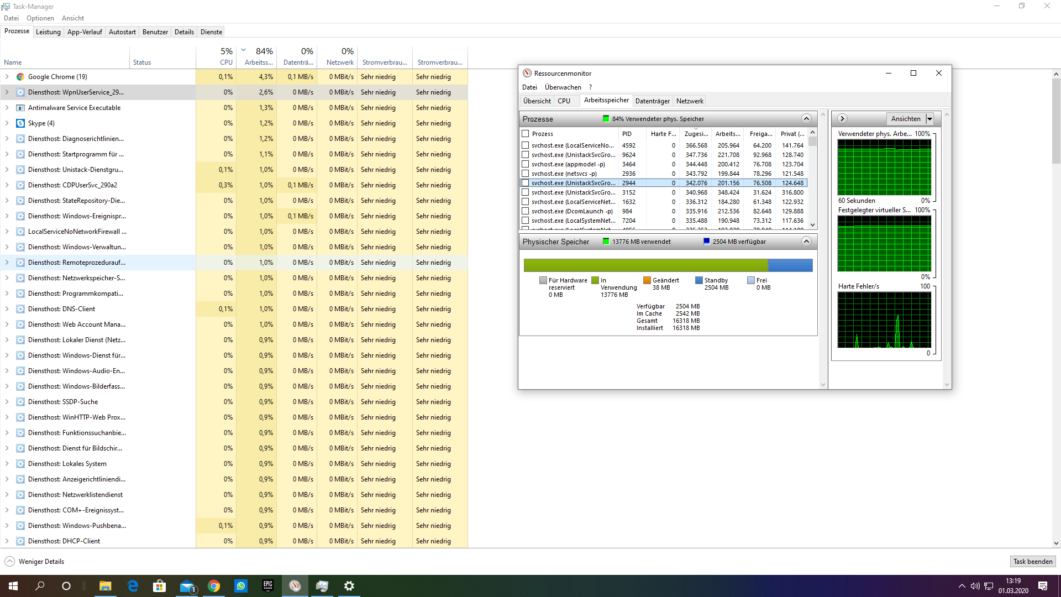Click the taskbar search magnifier icon
The height and width of the screenshot is (597, 1061).
point(39,585)
